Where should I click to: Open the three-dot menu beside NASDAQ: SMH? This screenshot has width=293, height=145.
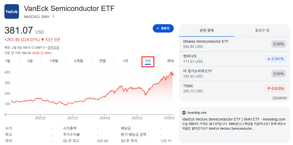tap(54, 16)
